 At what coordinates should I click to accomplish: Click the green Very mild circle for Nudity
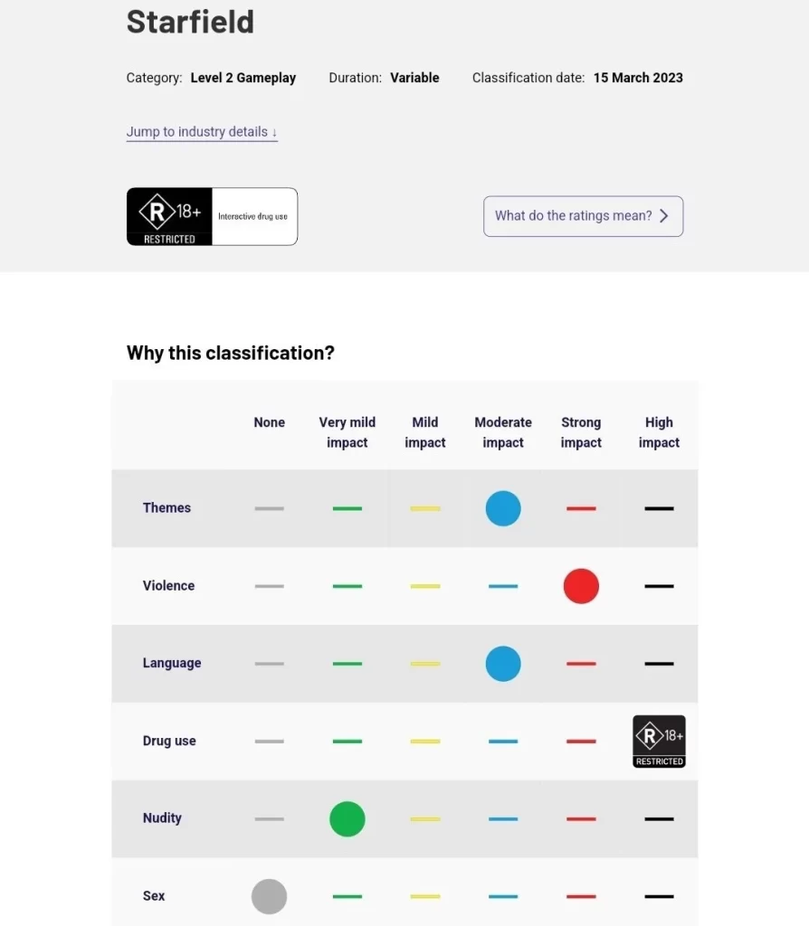coord(347,819)
